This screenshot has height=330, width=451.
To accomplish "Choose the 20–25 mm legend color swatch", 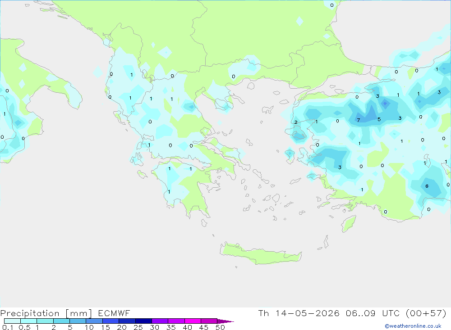I will click(x=127, y=321).
